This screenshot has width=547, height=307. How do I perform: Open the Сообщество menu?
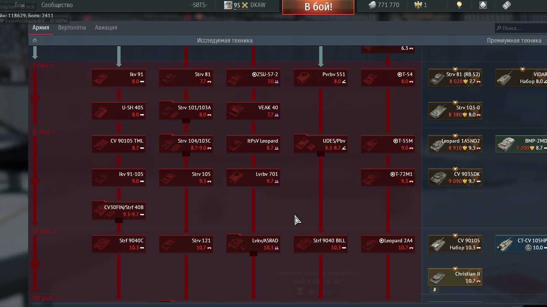[x=57, y=5]
